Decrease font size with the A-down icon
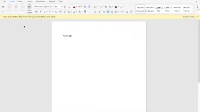This screenshot has width=200, height=112. click(x=69, y=7)
